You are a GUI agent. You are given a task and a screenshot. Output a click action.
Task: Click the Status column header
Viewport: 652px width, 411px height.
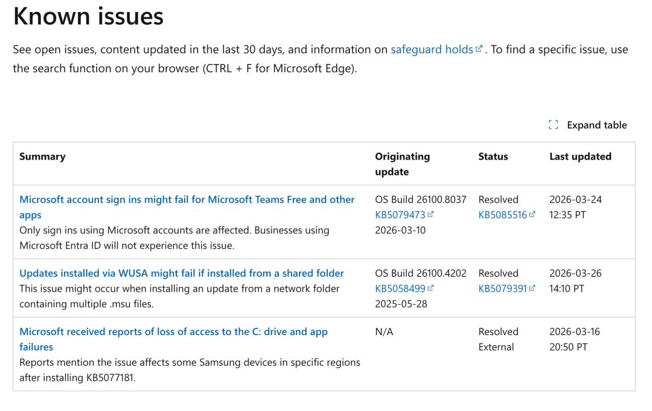[493, 156]
